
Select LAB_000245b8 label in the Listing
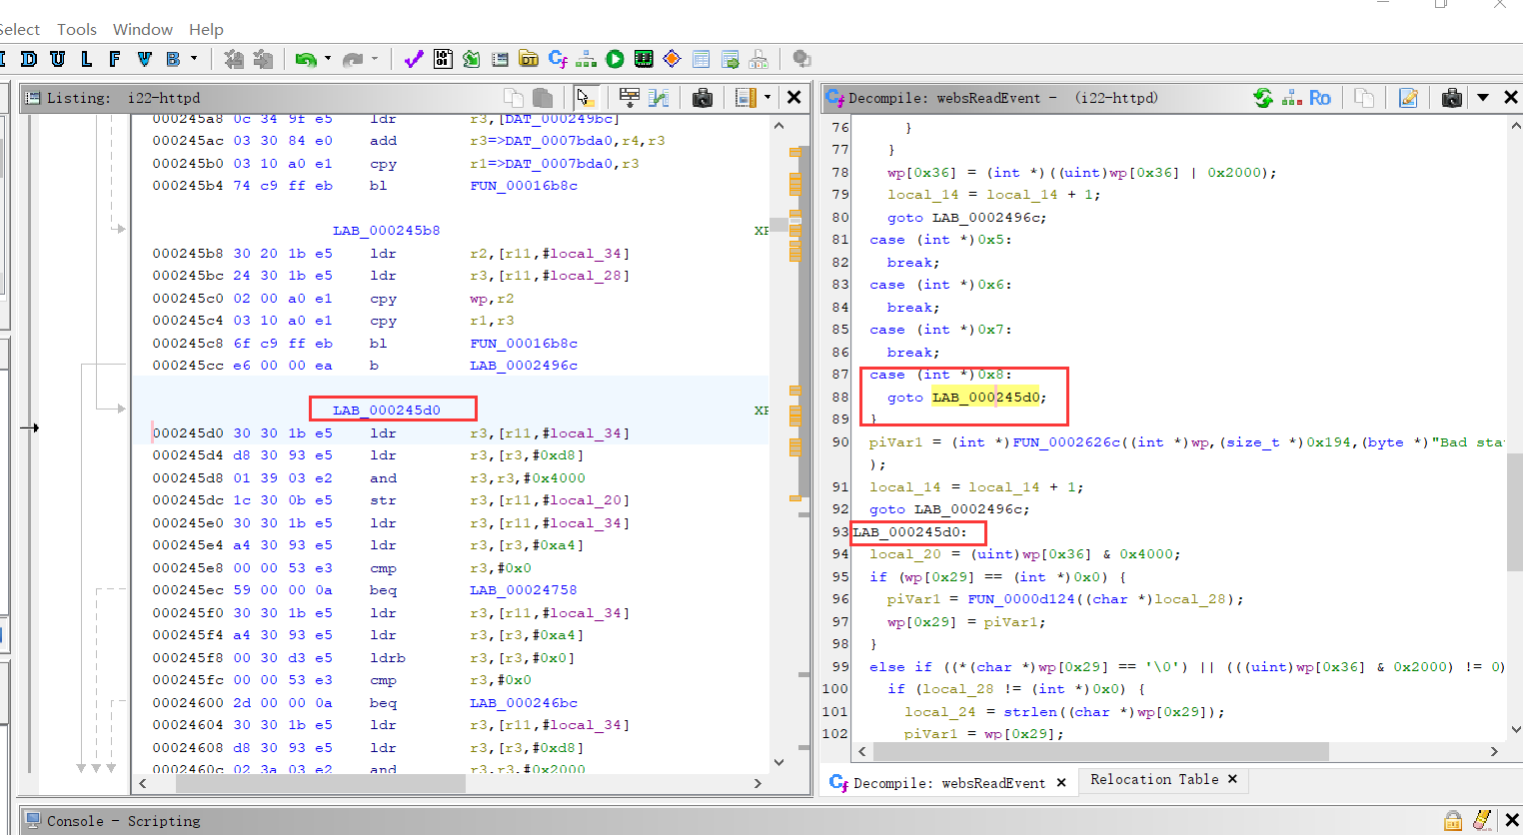coord(387,231)
